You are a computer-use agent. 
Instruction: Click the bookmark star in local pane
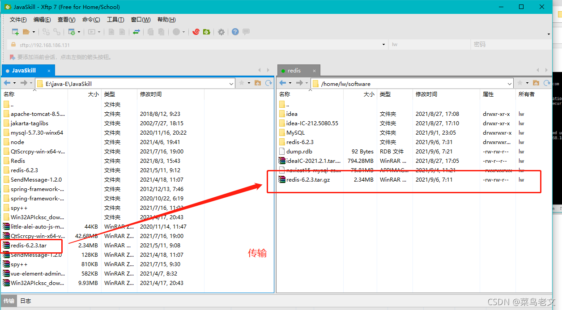(242, 83)
